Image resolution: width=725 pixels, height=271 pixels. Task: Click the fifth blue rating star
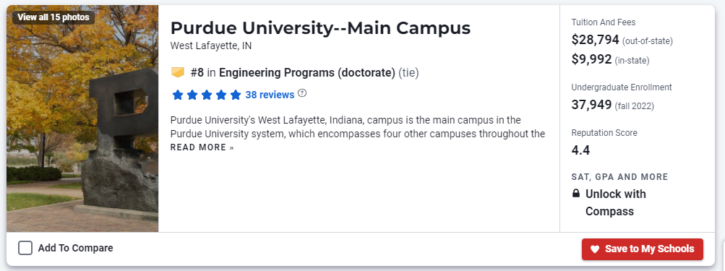236,95
